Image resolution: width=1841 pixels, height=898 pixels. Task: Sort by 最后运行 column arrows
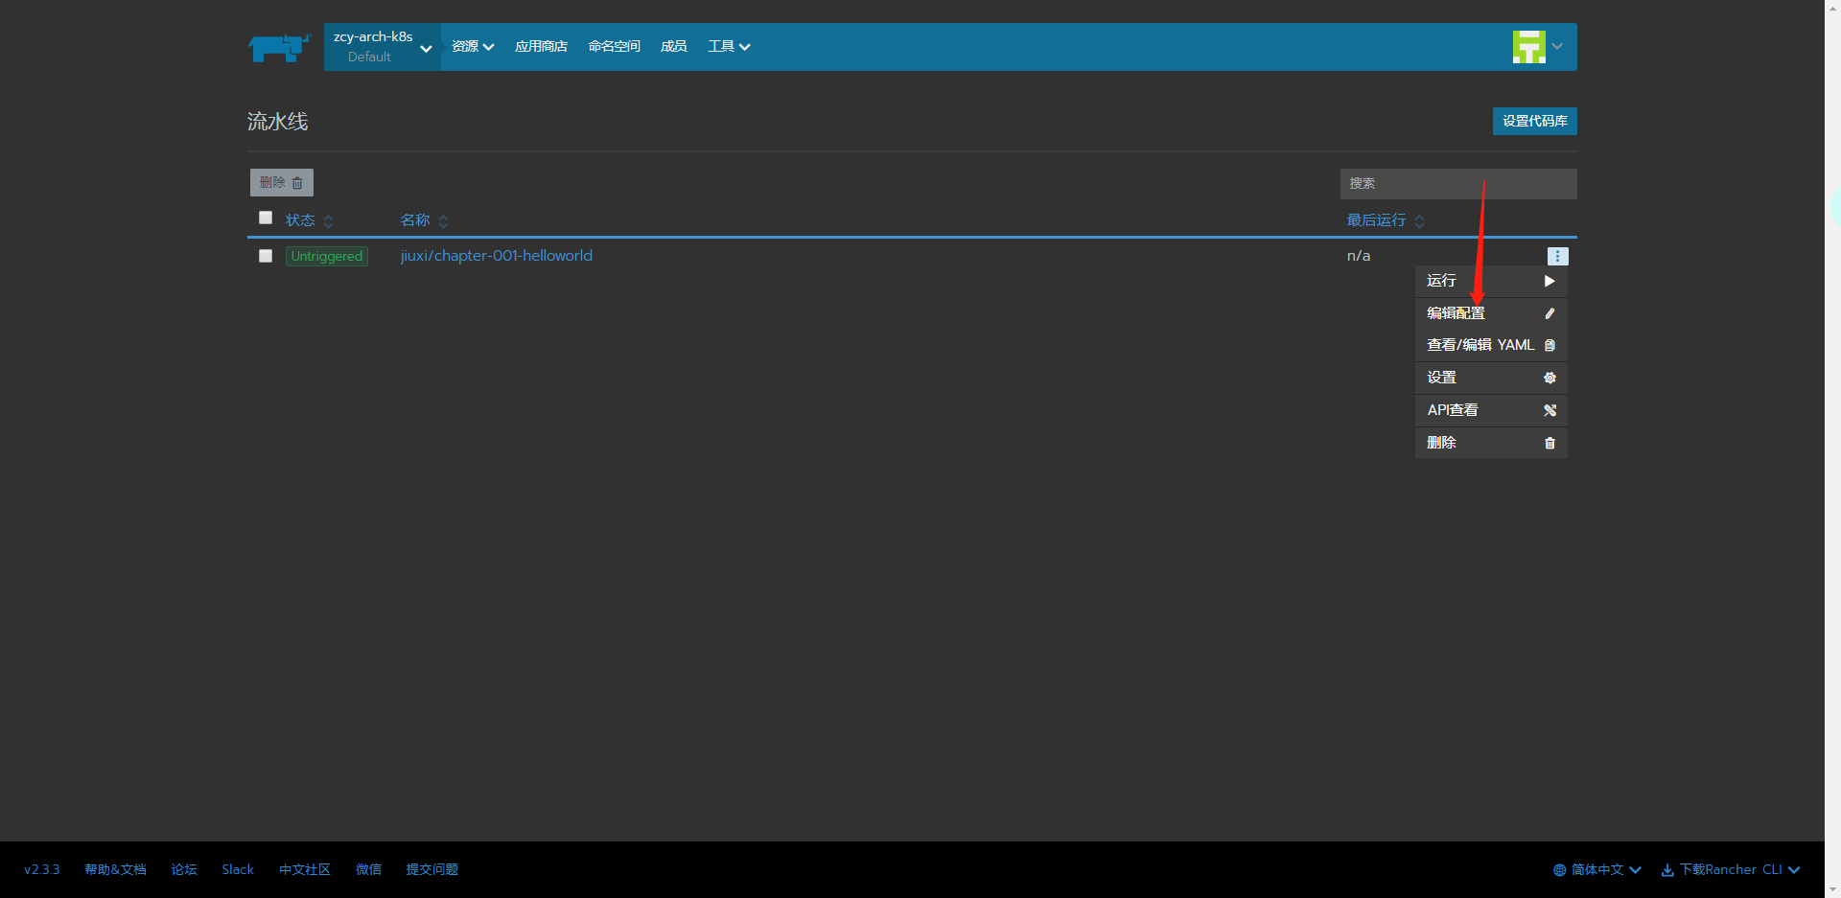click(x=1419, y=221)
